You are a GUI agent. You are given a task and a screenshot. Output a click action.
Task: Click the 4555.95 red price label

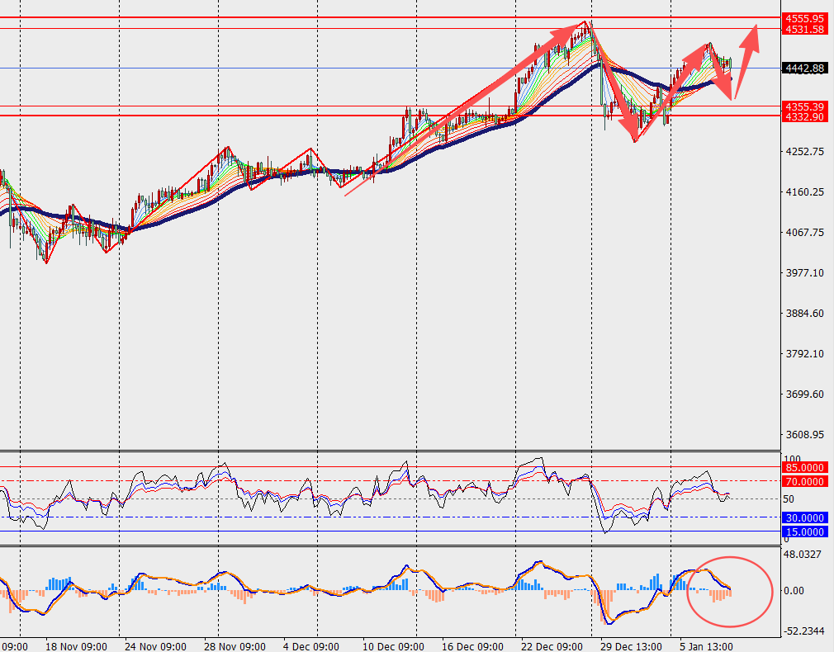click(805, 17)
